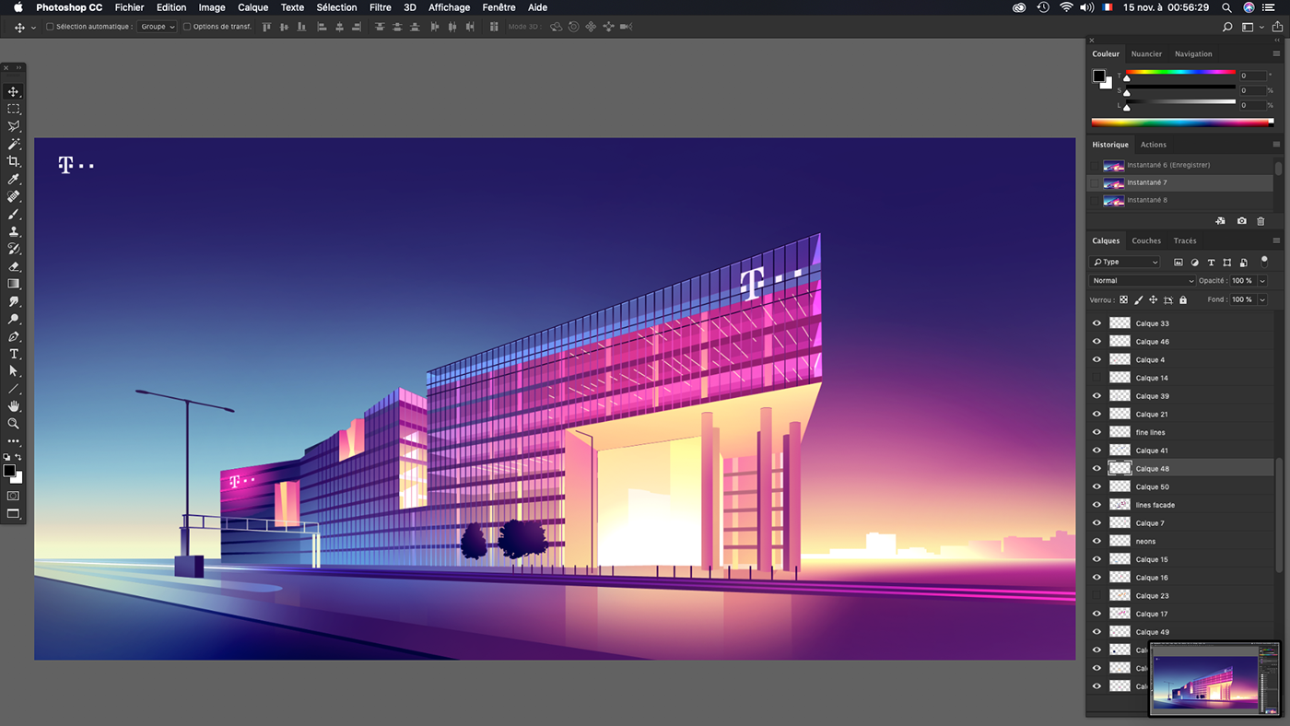Open the Affichage menu

[x=449, y=7]
